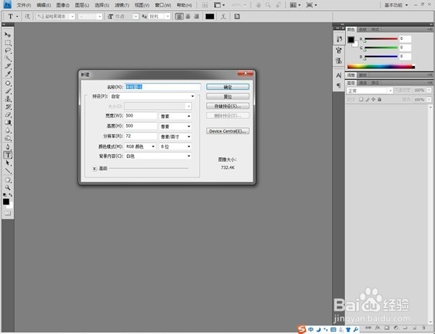
Task: Select the Lasso tool
Action: tap(7, 51)
